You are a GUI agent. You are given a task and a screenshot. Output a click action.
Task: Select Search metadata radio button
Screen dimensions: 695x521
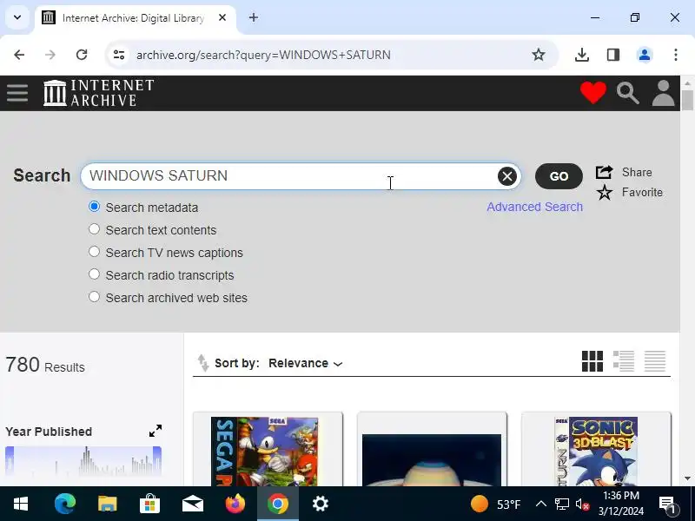point(94,207)
